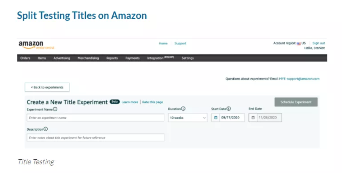Viewport: 342px width, 175px height.
Task: Click info icon beside Experiment Name
Action: (55, 109)
